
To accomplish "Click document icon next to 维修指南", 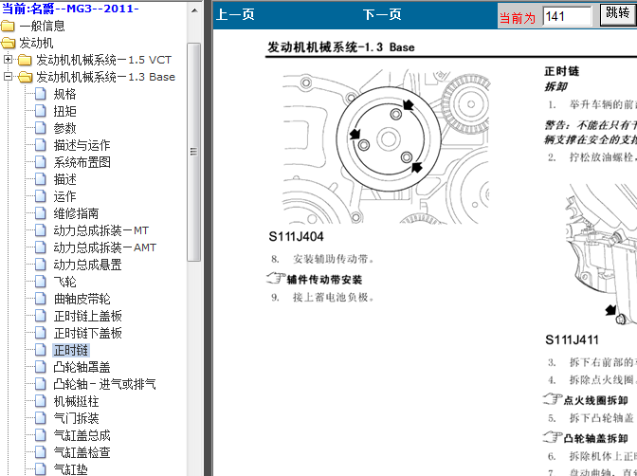I will (40, 213).
